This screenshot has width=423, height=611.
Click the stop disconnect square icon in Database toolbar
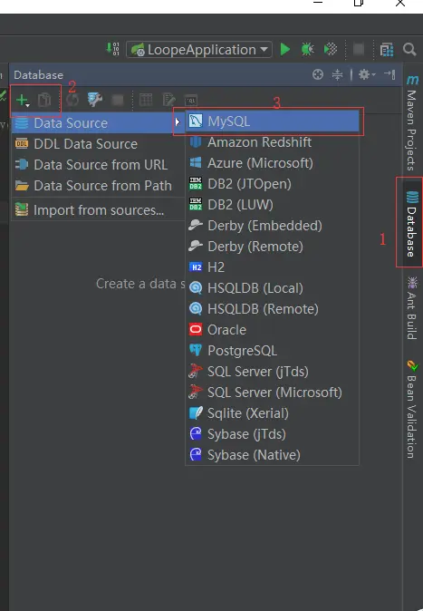coord(117,100)
